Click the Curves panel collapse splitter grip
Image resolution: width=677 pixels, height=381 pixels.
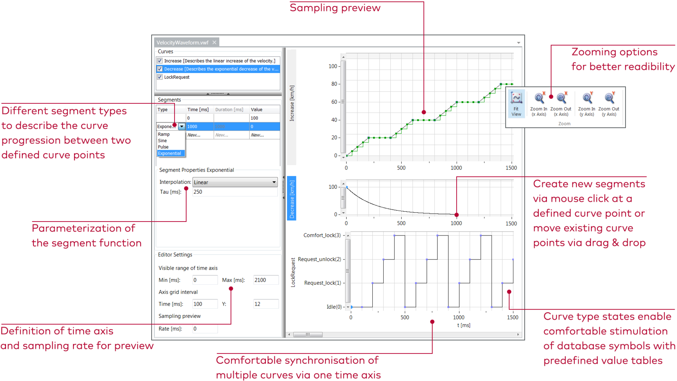218,94
